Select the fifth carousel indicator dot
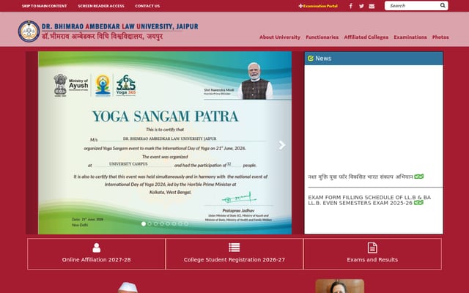Viewport: 469px width, 293px height. coord(168,223)
